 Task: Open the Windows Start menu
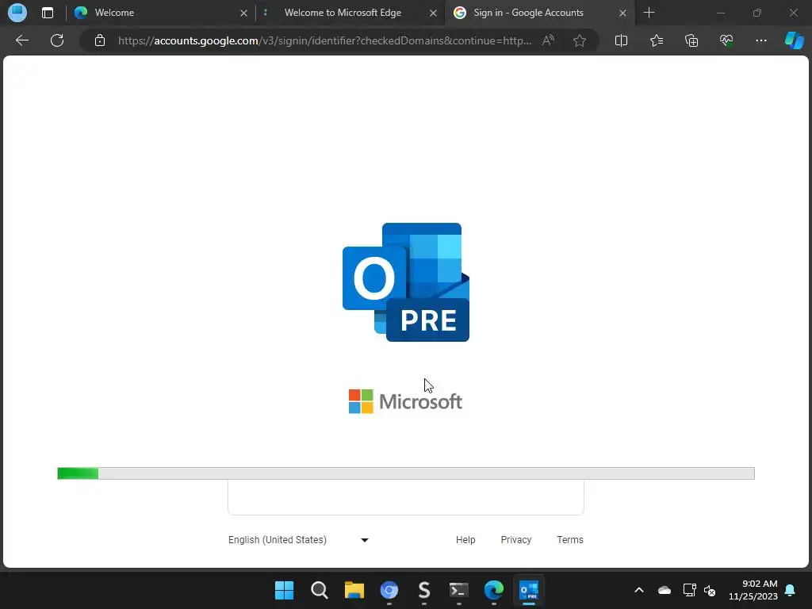tap(284, 590)
